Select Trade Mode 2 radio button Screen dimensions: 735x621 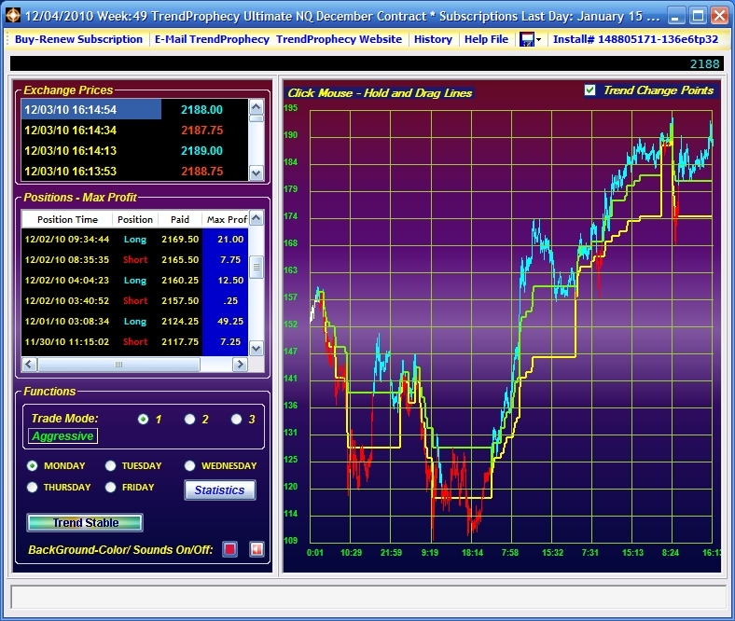189,419
